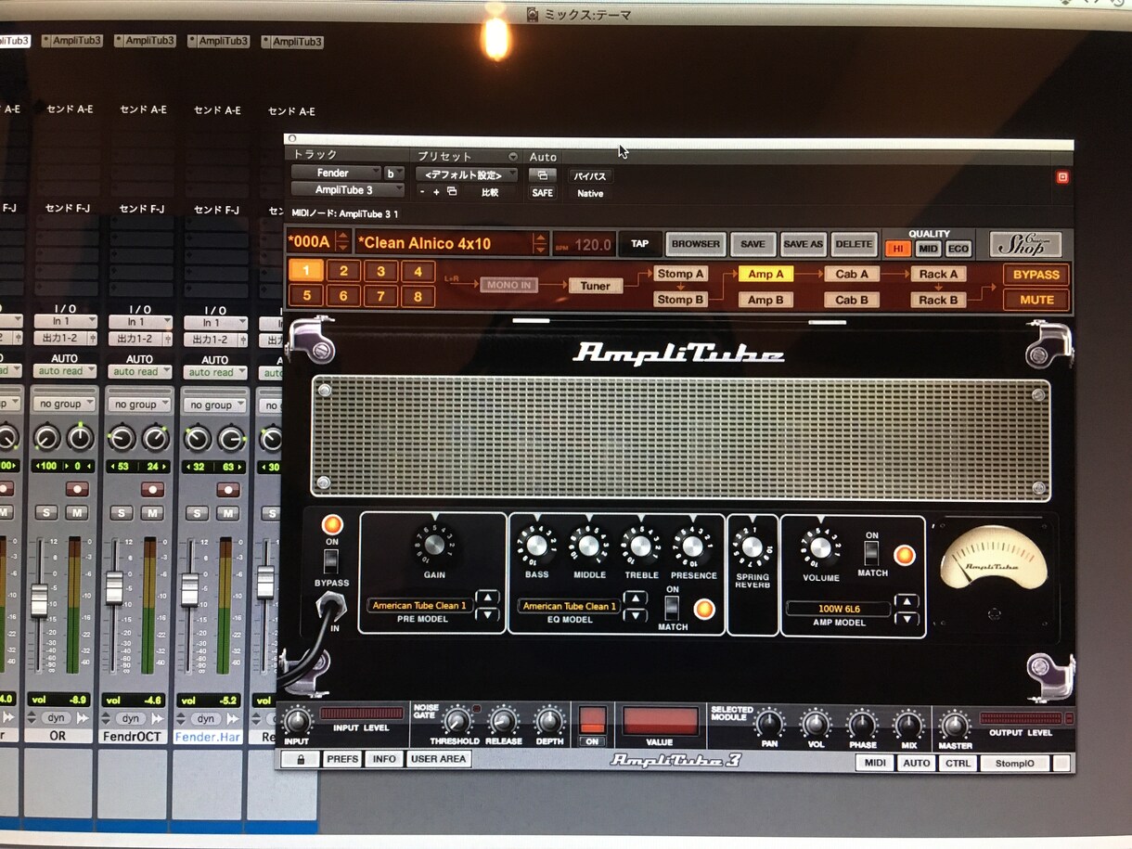Click the VU meter on the amp
1132x849 pixels.
994,560
